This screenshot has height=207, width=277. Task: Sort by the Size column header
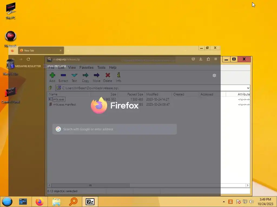tap(104, 94)
